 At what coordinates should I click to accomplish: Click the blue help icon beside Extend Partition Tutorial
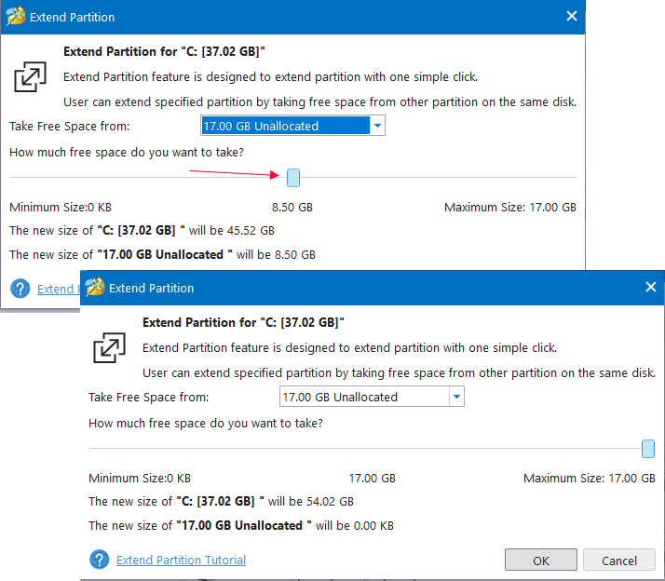[x=100, y=560]
